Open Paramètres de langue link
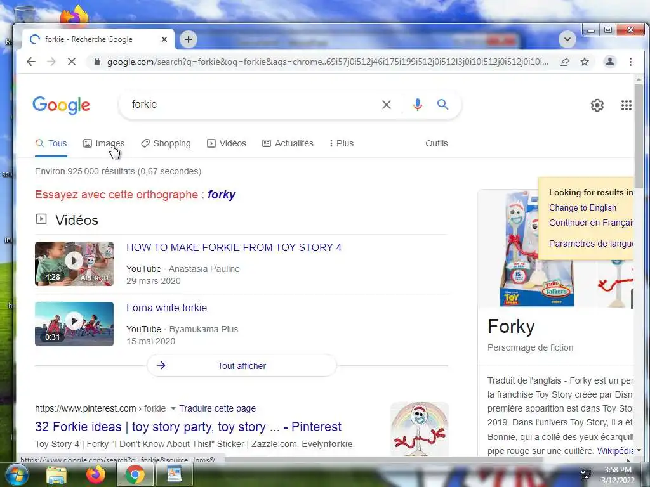This screenshot has height=487, width=650. 591,243
